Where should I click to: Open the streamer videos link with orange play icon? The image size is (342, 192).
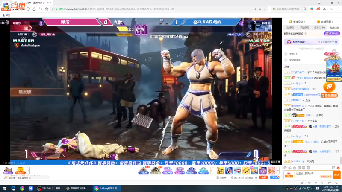pyautogui.click(x=297, y=22)
